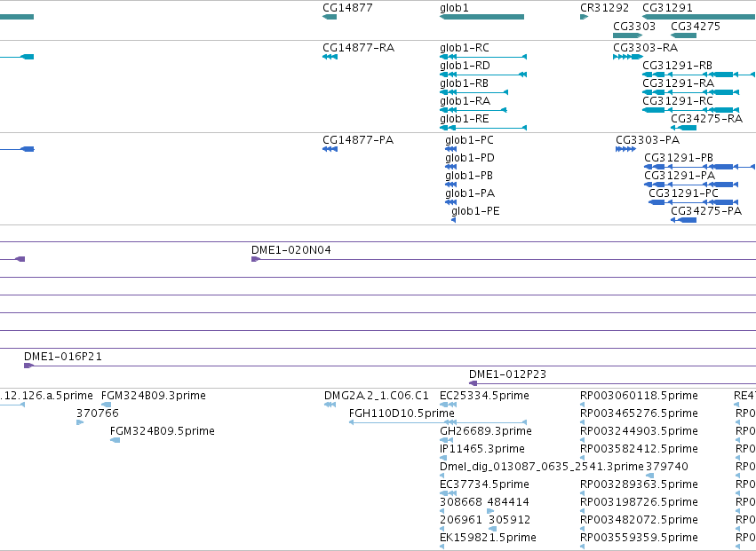This screenshot has width=756, height=551.
Task: Select RP003289363.5prime EST label
Action: pos(639,484)
